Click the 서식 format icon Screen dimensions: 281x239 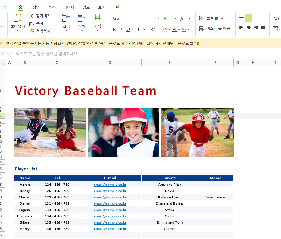98,18
